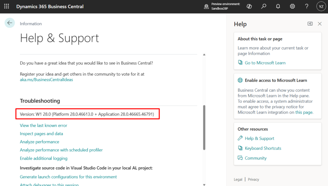Open Go to Microsoft Learn
This screenshot has height=186, width=328.
point(265,63)
